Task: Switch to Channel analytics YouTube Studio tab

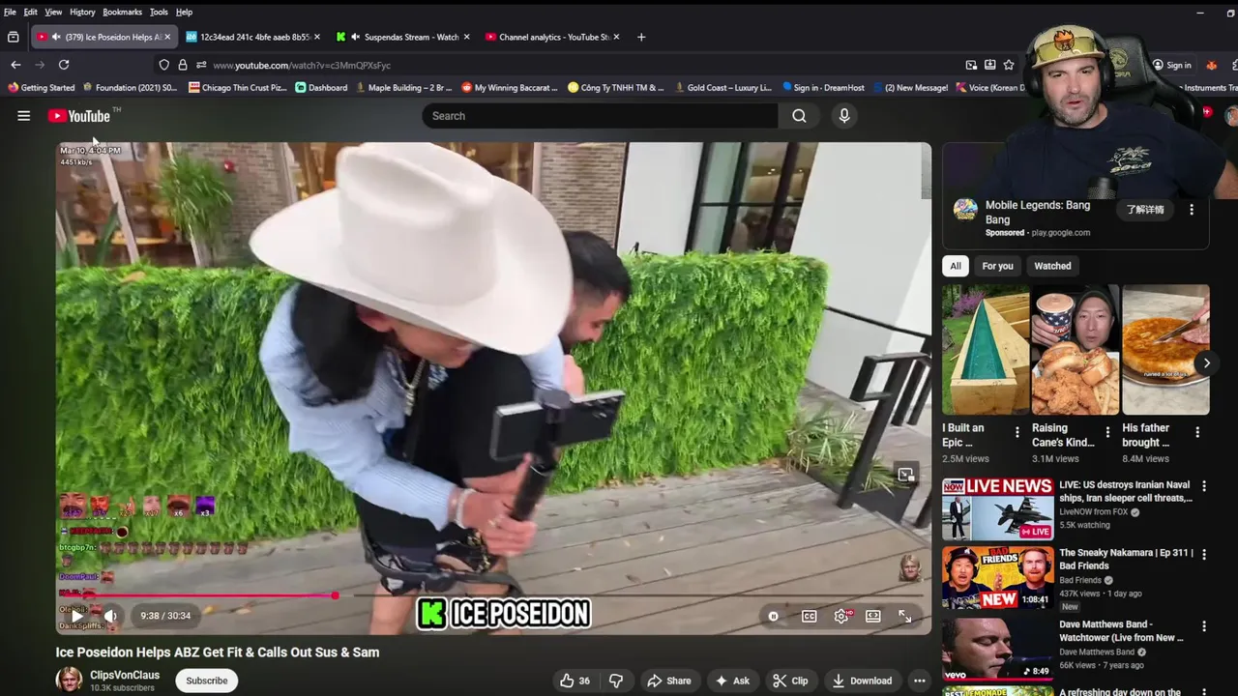Action: coord(551,37)
